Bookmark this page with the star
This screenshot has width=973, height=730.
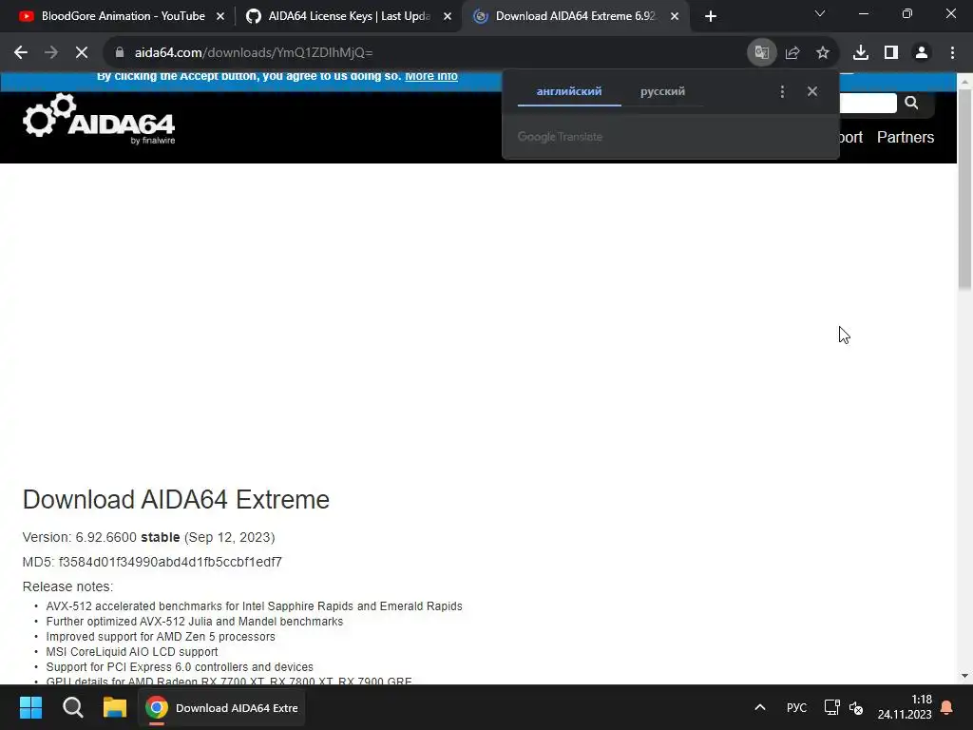(823, 53)
